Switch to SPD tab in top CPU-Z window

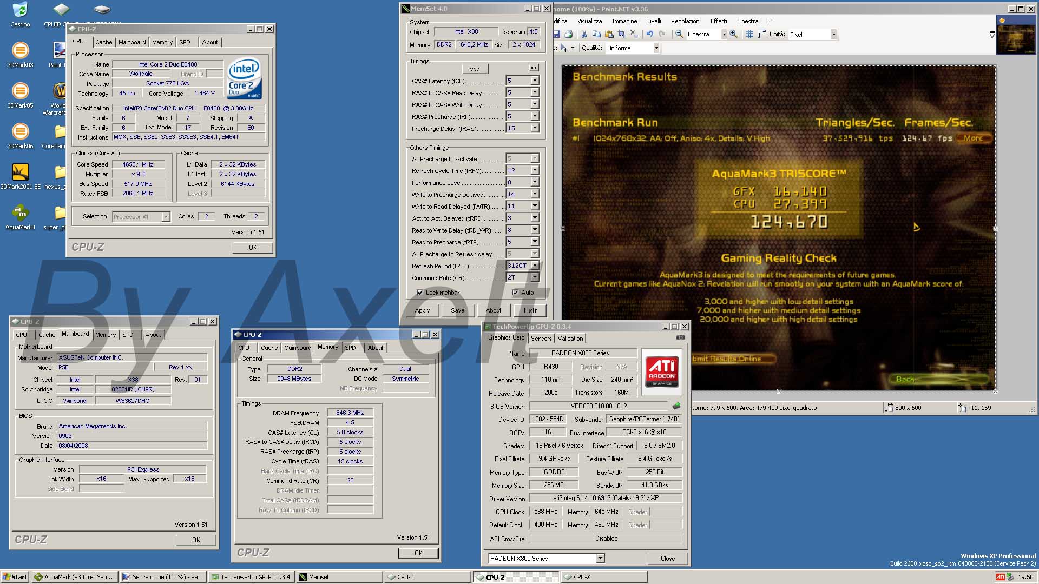pos(185,42)
